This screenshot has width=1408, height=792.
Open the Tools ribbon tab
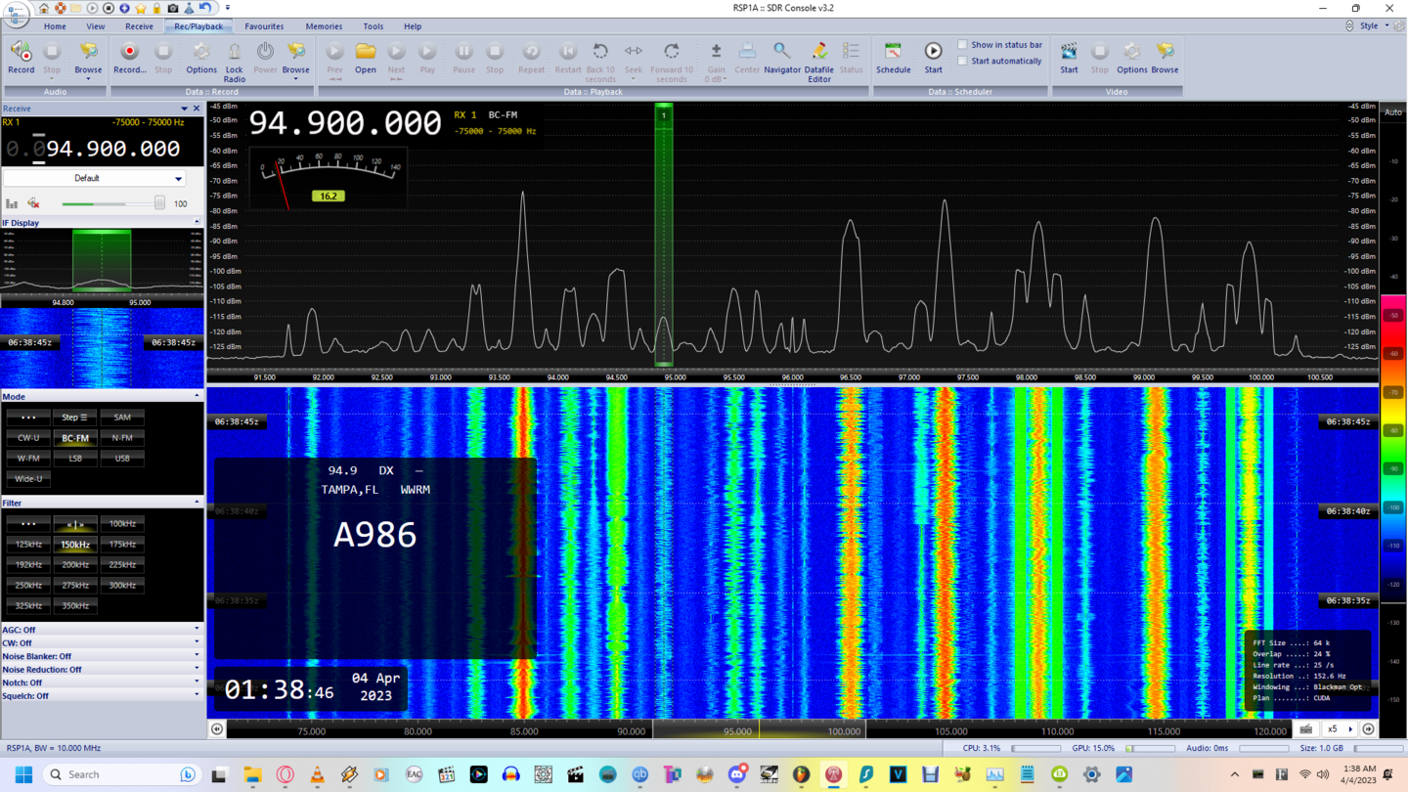374,26
